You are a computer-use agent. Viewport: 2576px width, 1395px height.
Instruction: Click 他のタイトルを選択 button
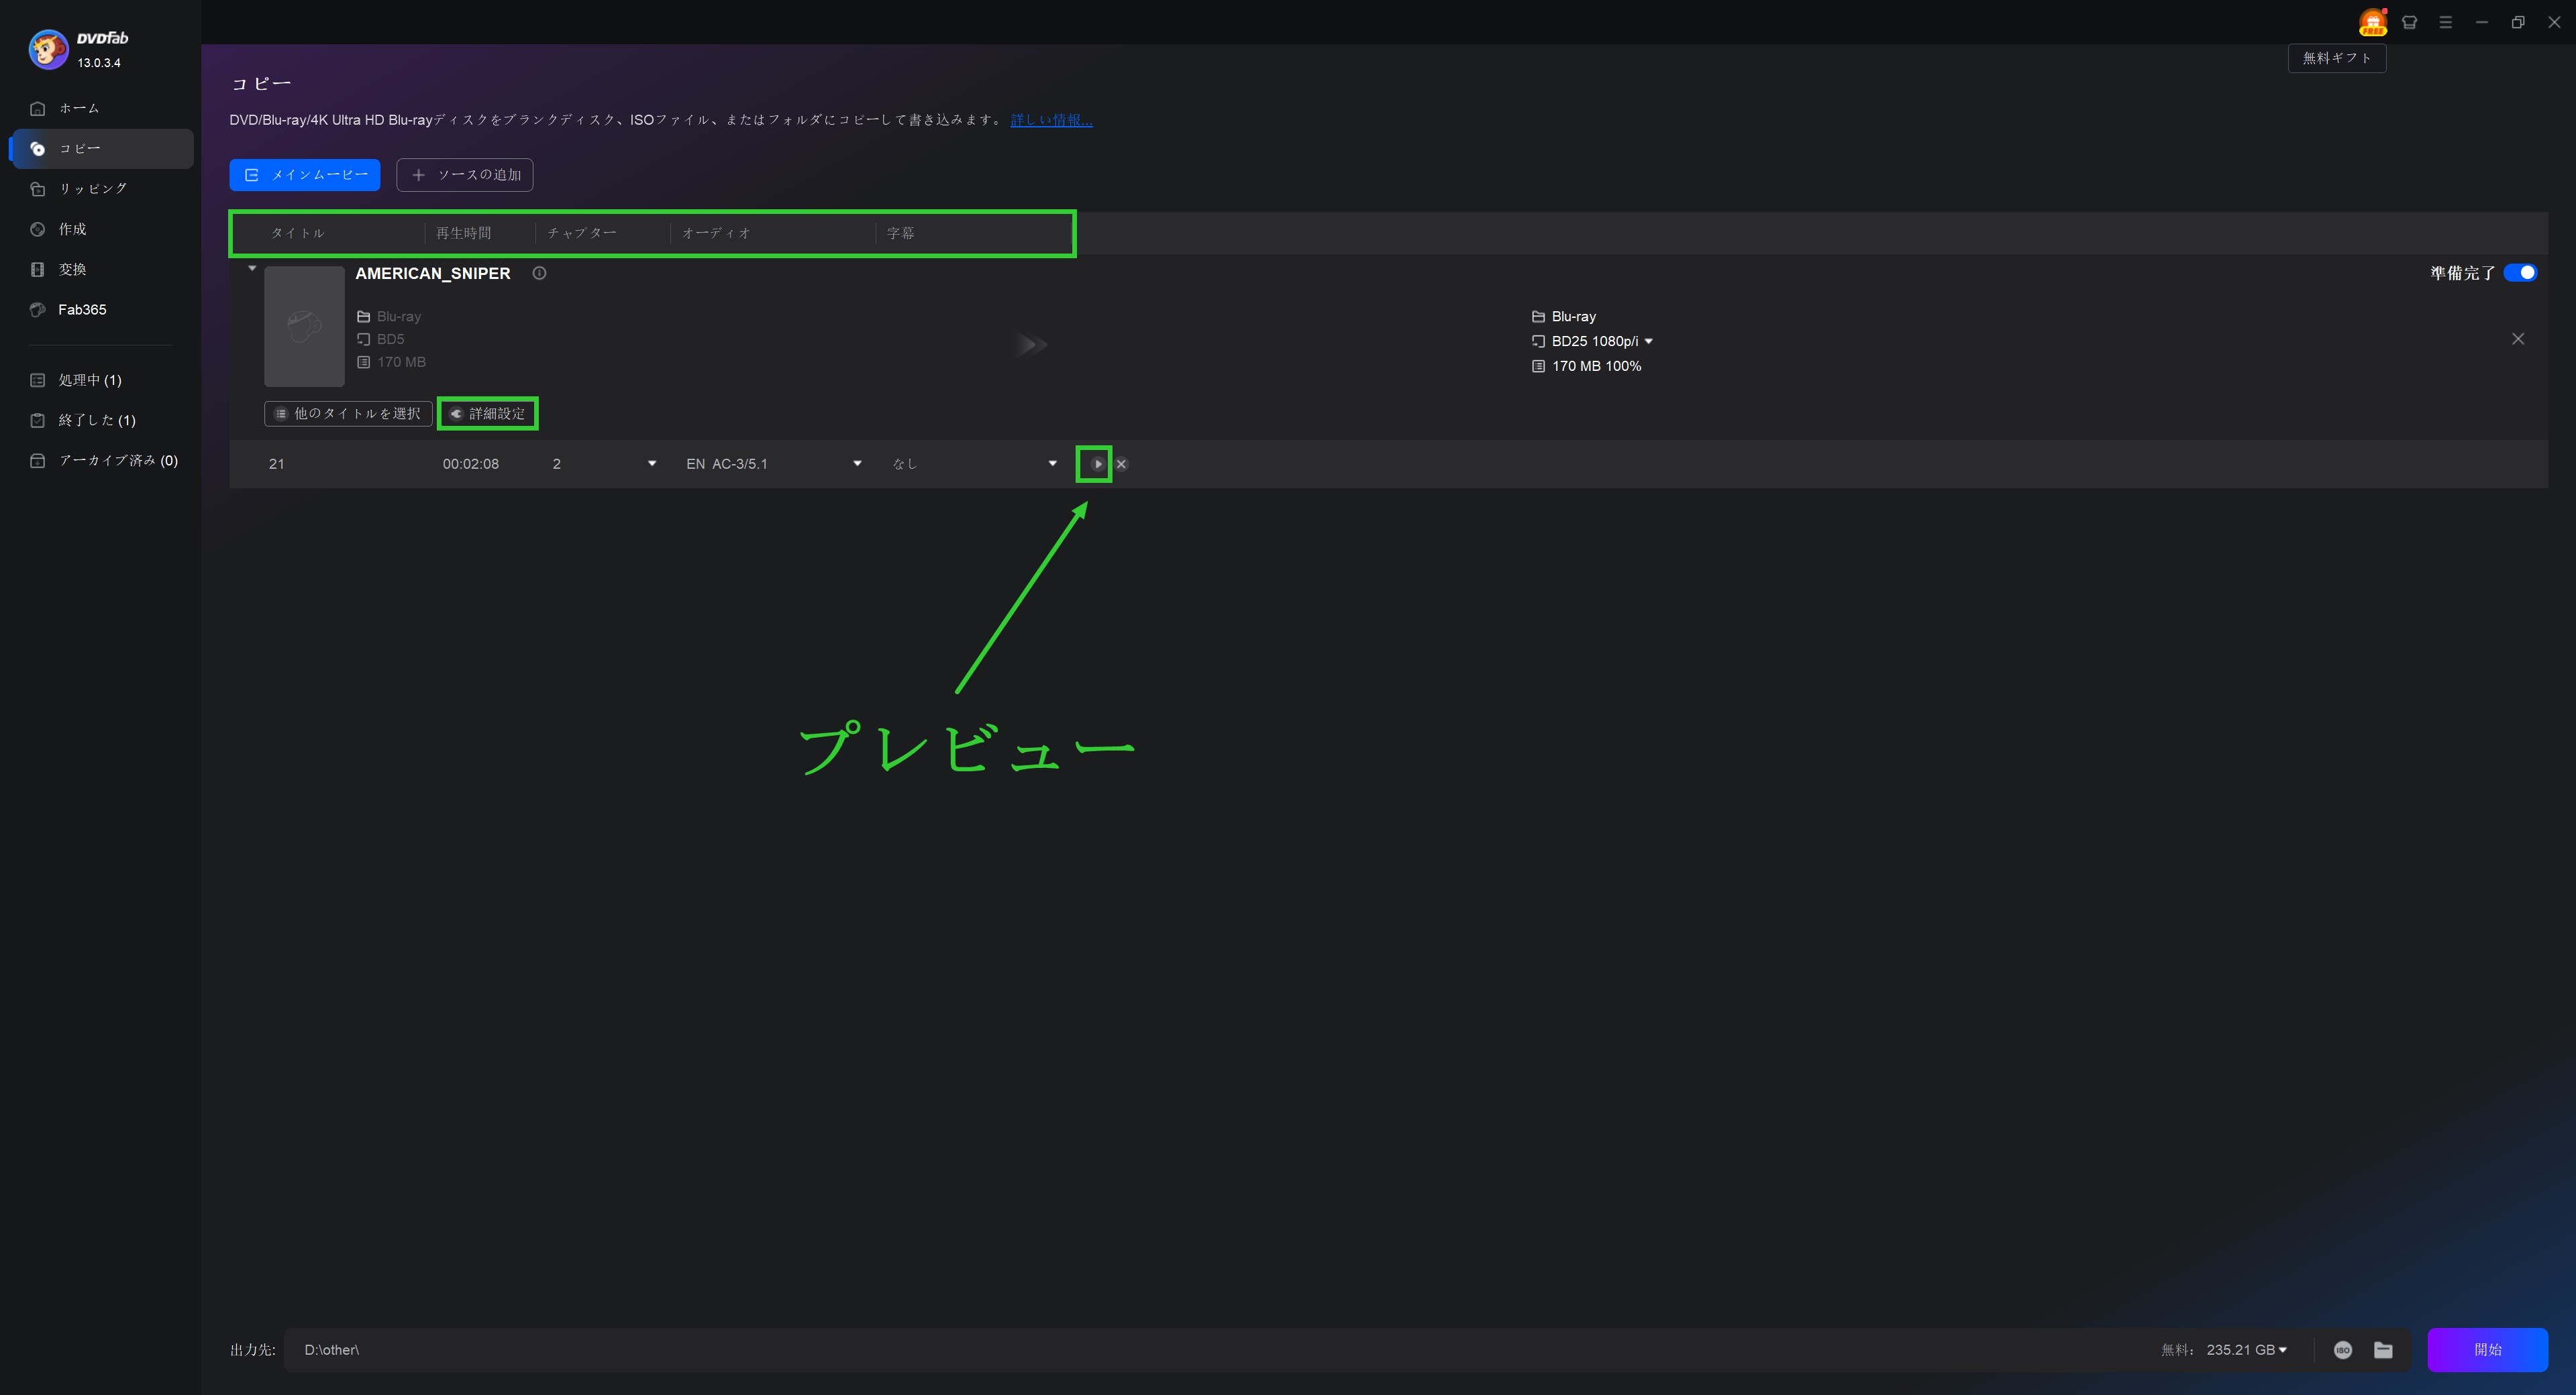[x=348, y=414]
